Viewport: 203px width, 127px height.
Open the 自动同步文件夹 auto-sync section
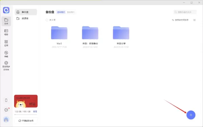[6, 66]
